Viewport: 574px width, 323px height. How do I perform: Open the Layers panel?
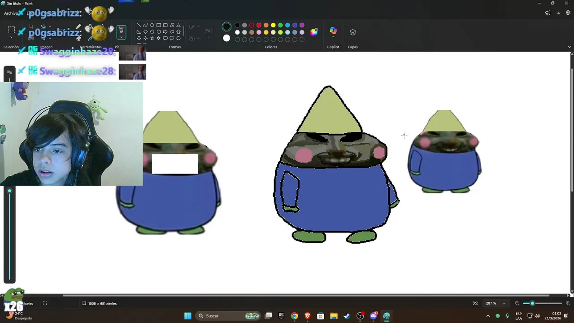pos(352,32)
